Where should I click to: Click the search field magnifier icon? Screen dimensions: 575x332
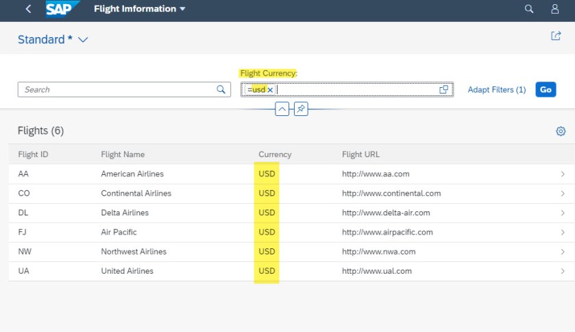pos(221,89)
